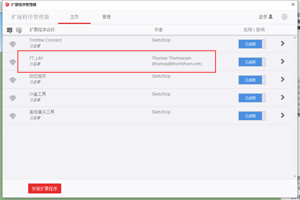Expand 高级镜头工具 details chevron
The image size is (300, 200).
(x=282, y=115)
